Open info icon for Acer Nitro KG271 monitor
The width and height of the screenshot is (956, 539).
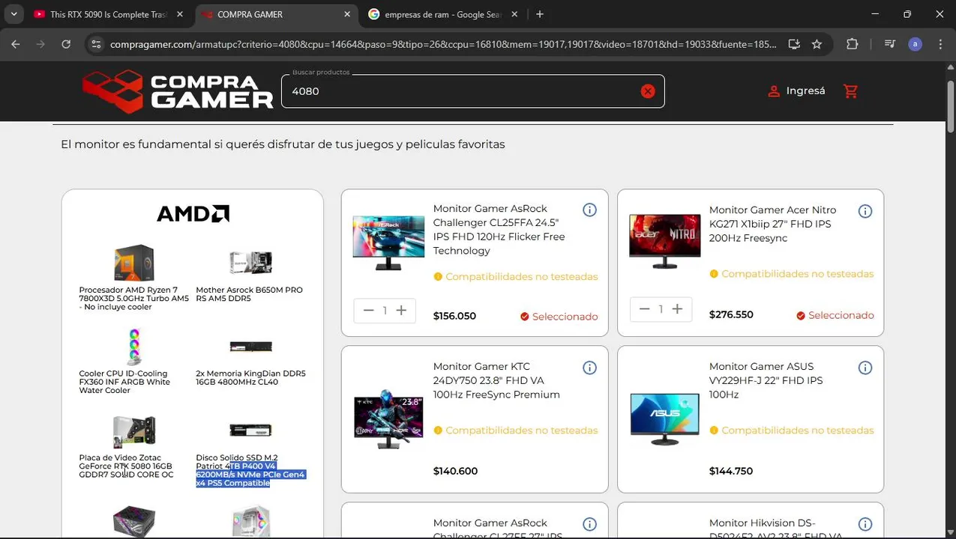pos(865,211)
